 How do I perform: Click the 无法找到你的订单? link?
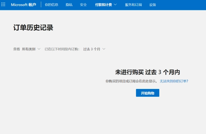pyautogui.click(x=174, y=81)
